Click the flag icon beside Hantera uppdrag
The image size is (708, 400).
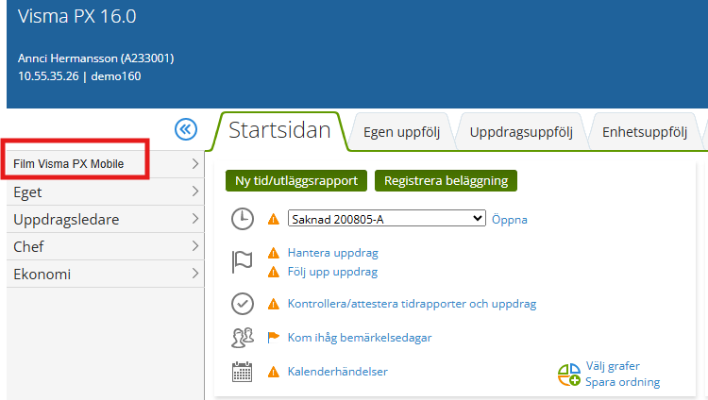(x=243, y=262)
